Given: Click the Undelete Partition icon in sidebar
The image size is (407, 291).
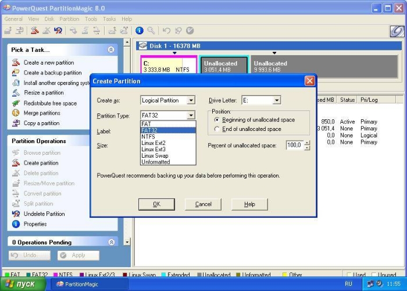Looking at the screenshot, I should click(x=16, y=214).
